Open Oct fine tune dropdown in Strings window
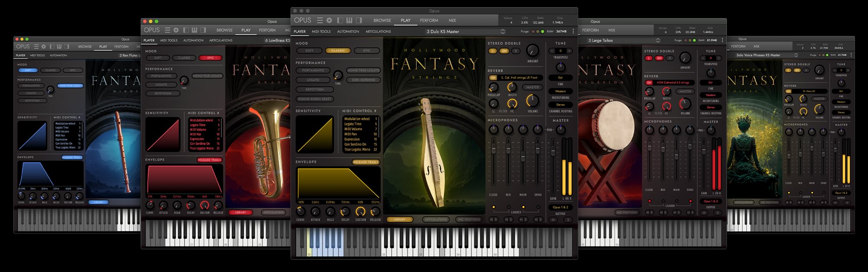 pos(561,78)
